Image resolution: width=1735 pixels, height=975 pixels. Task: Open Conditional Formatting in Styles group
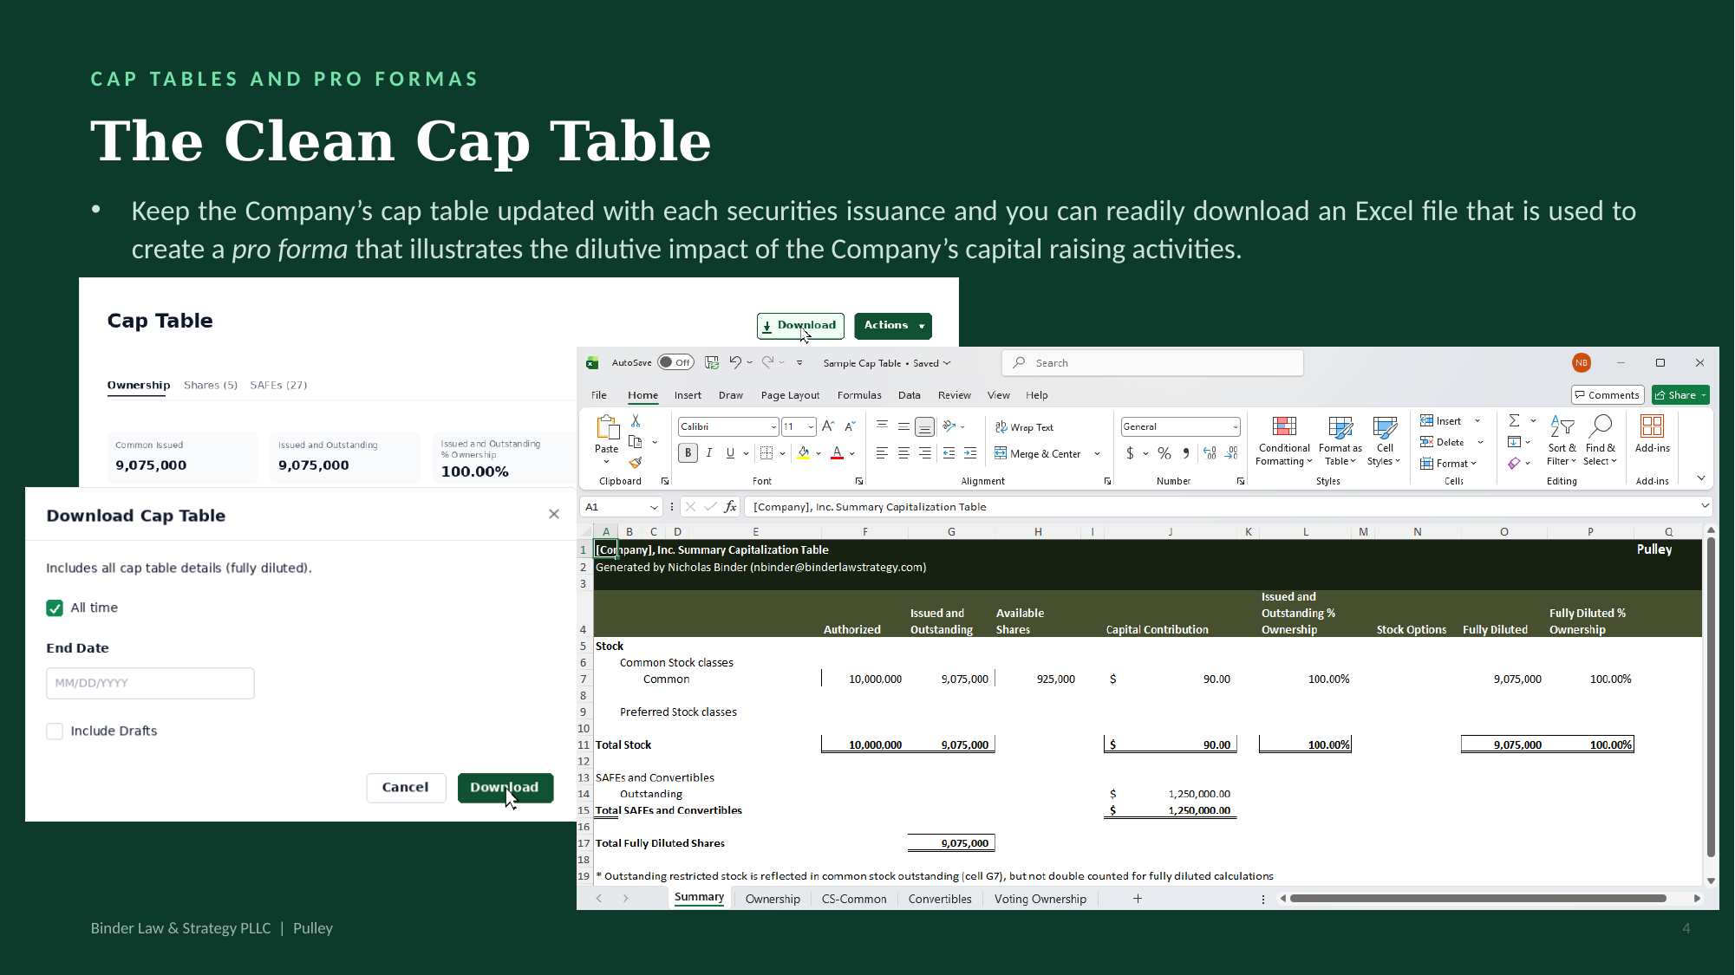pyautogui.click(x=1284, y=441)
